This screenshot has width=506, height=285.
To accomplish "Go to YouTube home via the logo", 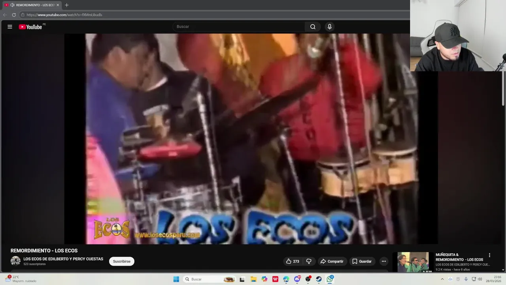I will coord(30,27).
